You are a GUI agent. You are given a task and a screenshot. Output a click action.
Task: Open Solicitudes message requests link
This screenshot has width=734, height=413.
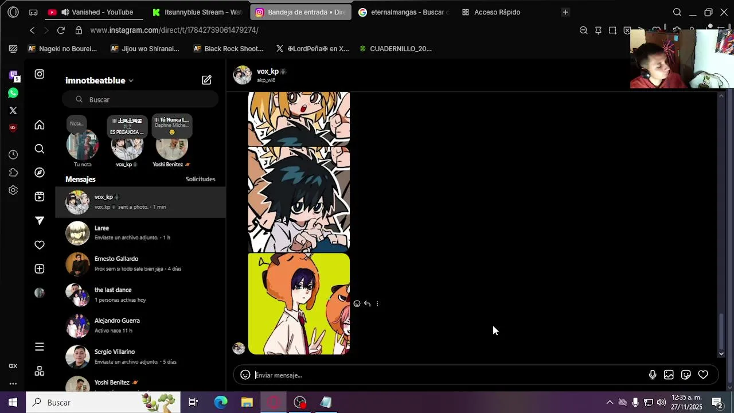pos(200,179)
